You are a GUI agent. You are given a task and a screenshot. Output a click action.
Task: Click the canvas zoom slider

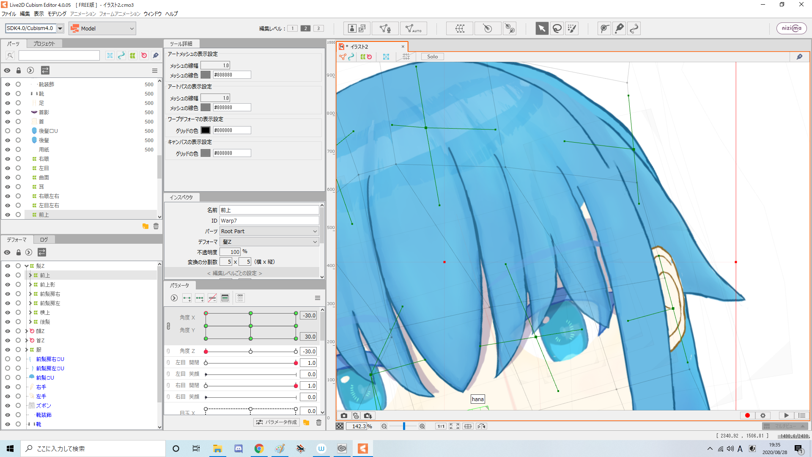pyautogui.click(x=403, y=426)
